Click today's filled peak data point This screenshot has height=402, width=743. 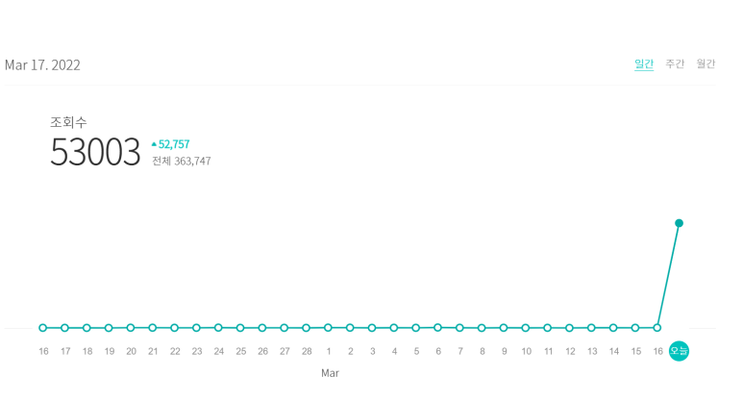(679, 223)
